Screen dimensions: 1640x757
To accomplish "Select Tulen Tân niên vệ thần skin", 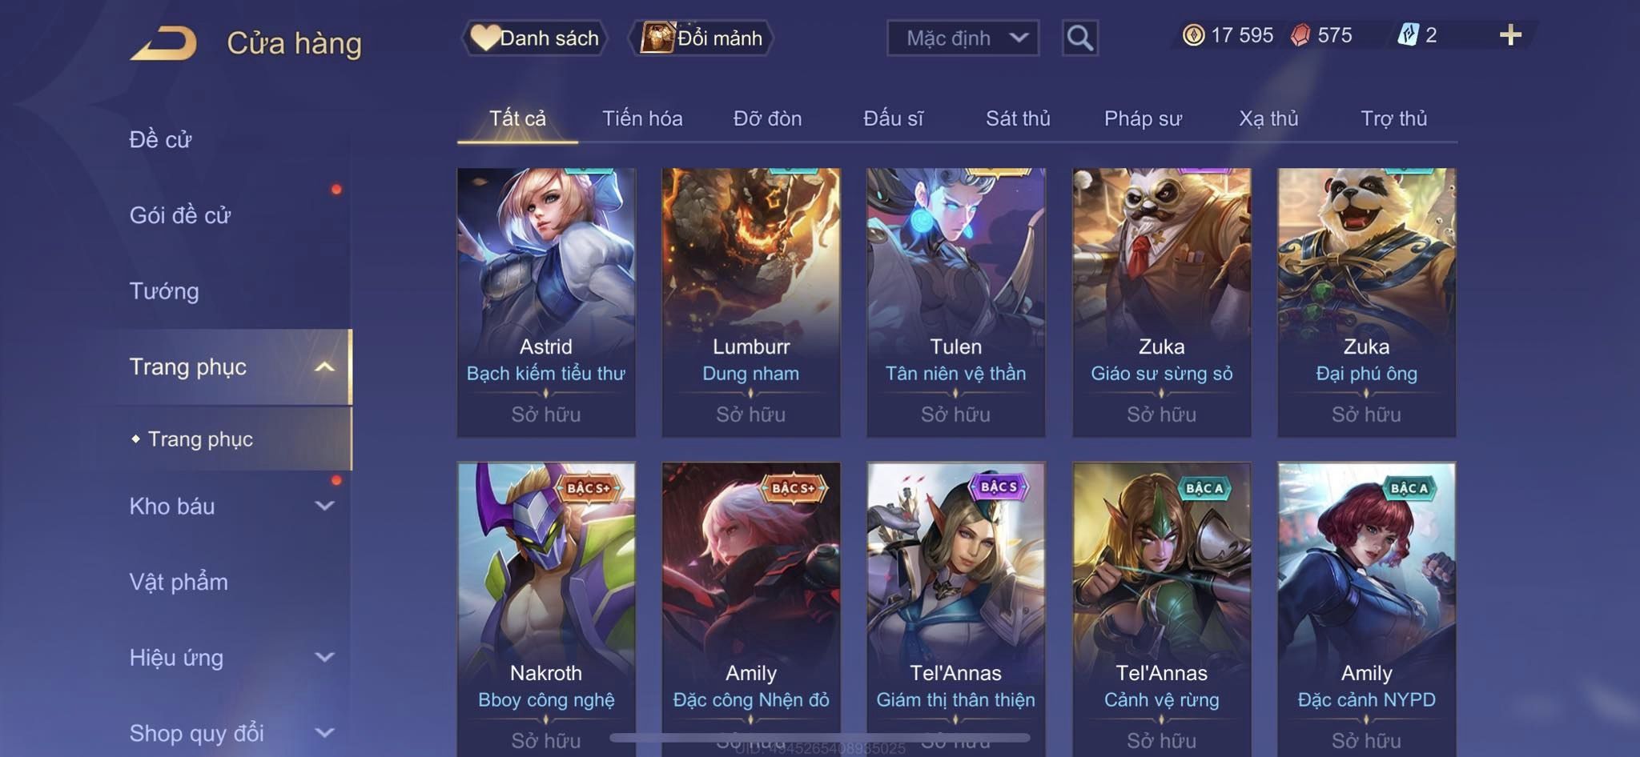I will (x=956, y=302).
